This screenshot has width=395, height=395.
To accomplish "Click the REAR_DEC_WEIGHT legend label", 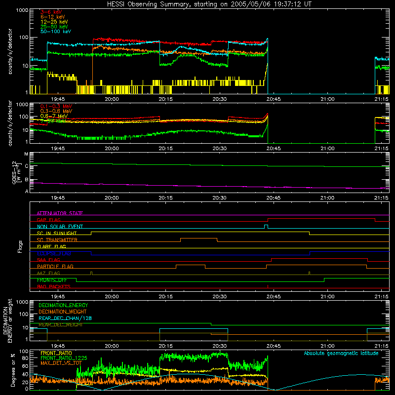I will coord(60,325).
